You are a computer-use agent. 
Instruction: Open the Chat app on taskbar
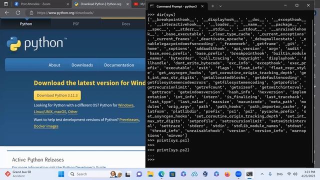[139, 174]
